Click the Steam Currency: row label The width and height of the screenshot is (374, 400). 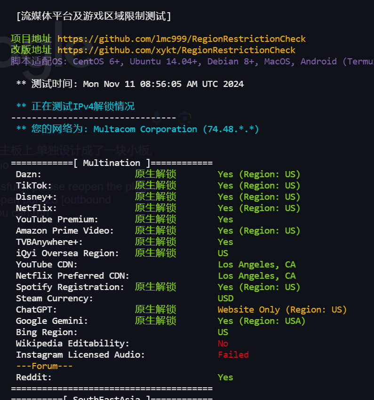point(55,298)
